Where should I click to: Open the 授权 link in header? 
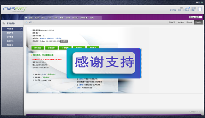coord(179,10)
